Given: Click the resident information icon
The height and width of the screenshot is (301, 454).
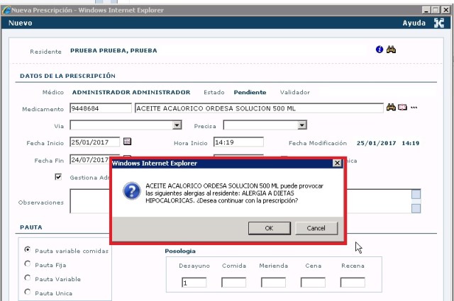Looking at the screenshot, I should coord(380,50).
